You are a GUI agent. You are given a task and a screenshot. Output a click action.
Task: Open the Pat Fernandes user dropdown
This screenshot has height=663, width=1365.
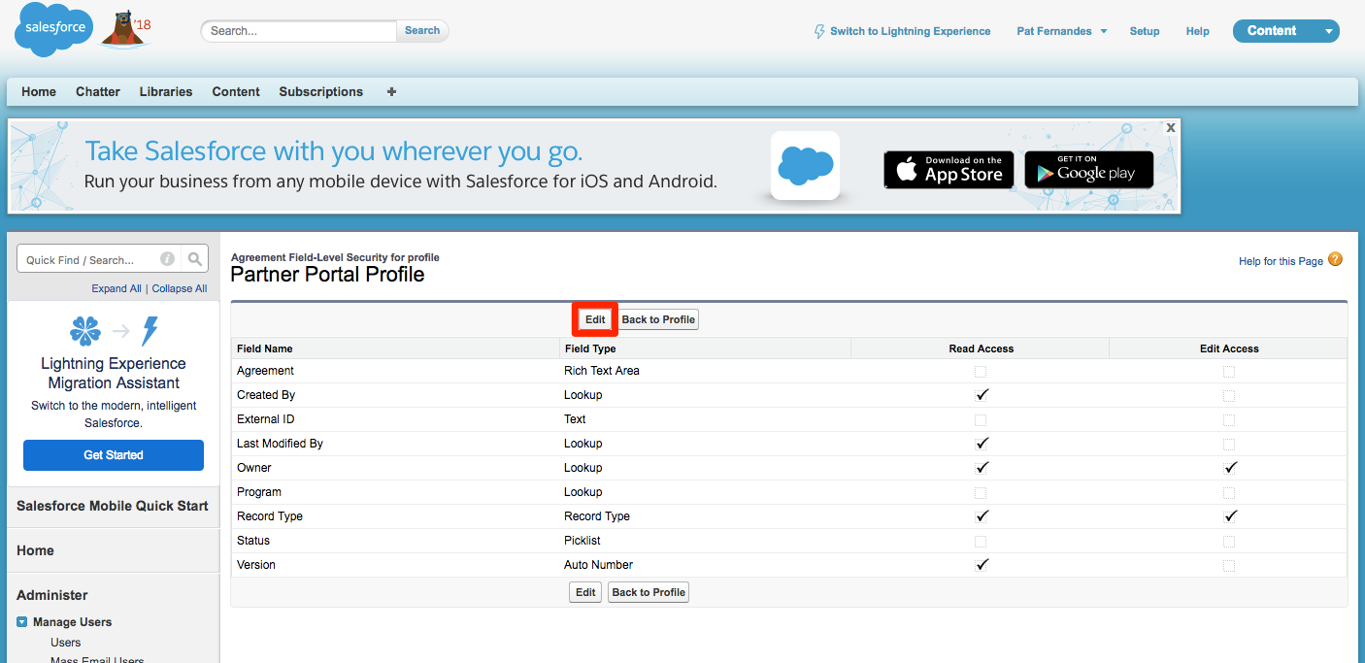pos(1061,31)
